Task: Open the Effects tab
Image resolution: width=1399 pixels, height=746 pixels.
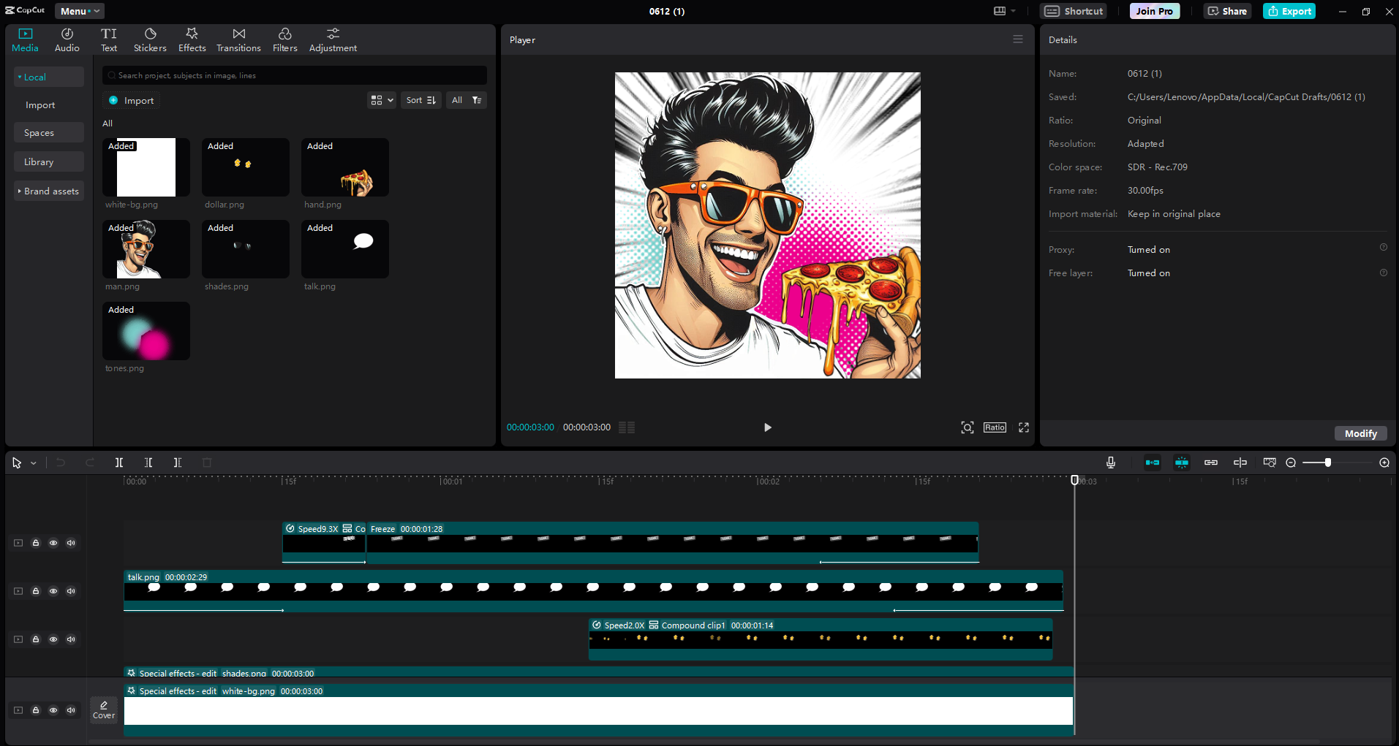Action: (192, 40)
